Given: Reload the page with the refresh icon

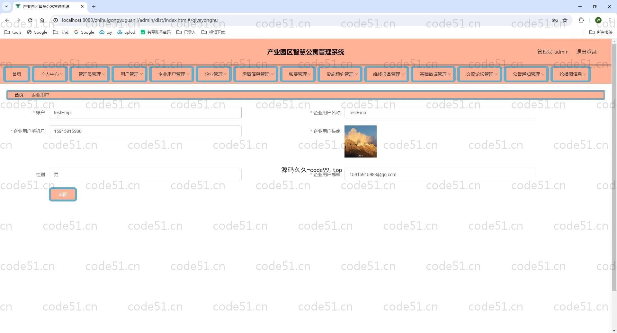Looking at the screenshot, I should pos(30,20).
